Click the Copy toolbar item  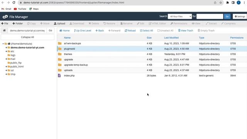[31, 24]
